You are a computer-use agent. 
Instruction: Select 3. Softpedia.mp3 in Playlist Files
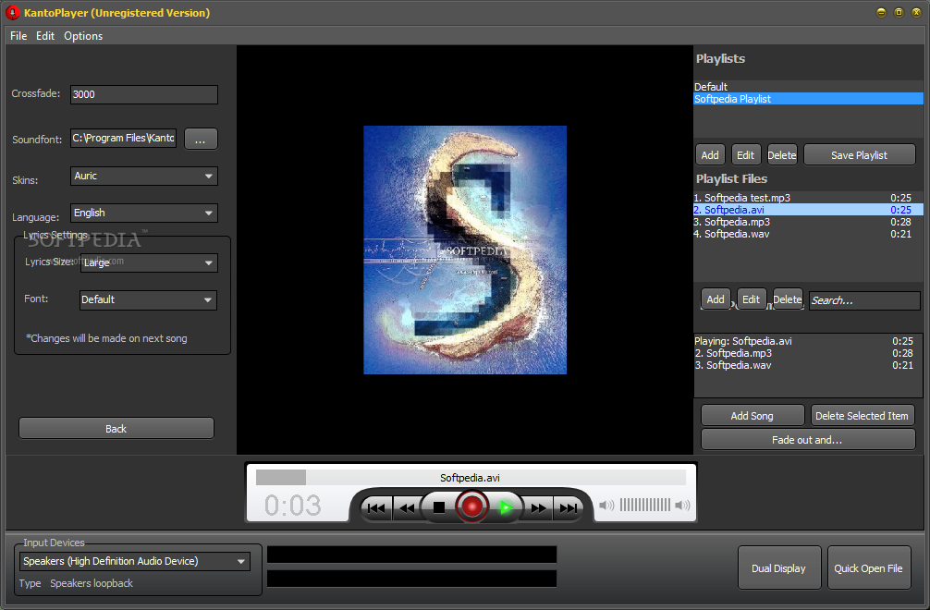[x=808, y=222]
